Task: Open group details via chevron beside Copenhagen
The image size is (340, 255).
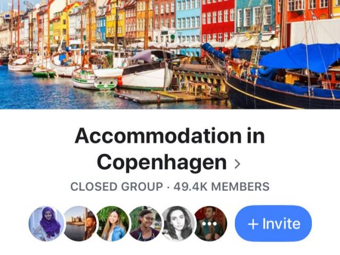Action: (x=237, y=164)
